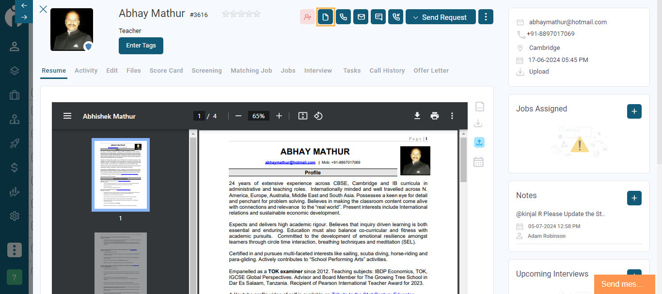Open the three-dot more options menu

[x=486, y=17]
